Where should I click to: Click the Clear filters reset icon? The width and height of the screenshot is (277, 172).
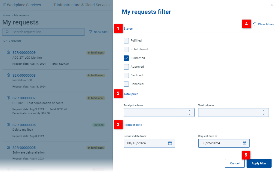(255, 24)
